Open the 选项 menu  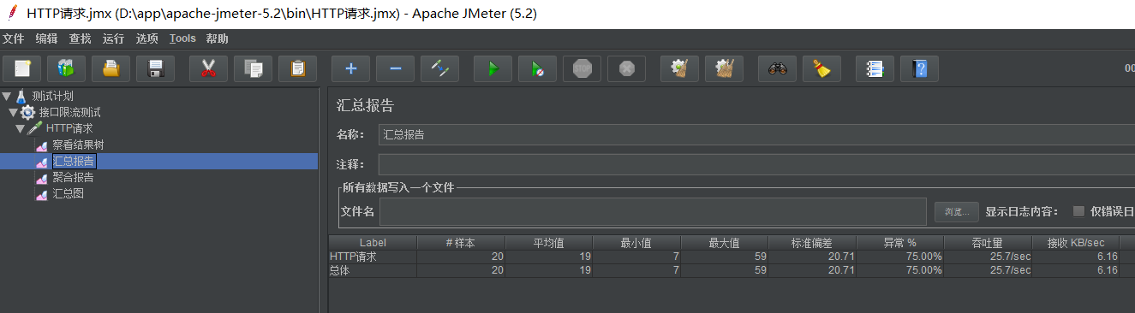146,38
